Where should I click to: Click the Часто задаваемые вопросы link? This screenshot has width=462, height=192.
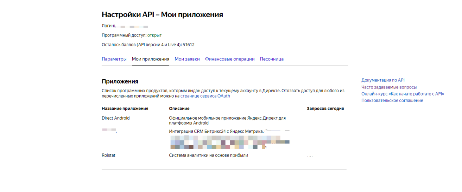click(389, 87)
